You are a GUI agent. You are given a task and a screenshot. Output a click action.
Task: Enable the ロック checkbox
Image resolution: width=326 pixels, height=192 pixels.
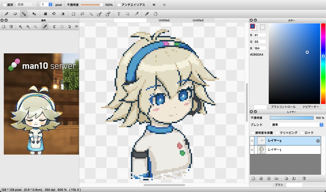coord(302,133)
